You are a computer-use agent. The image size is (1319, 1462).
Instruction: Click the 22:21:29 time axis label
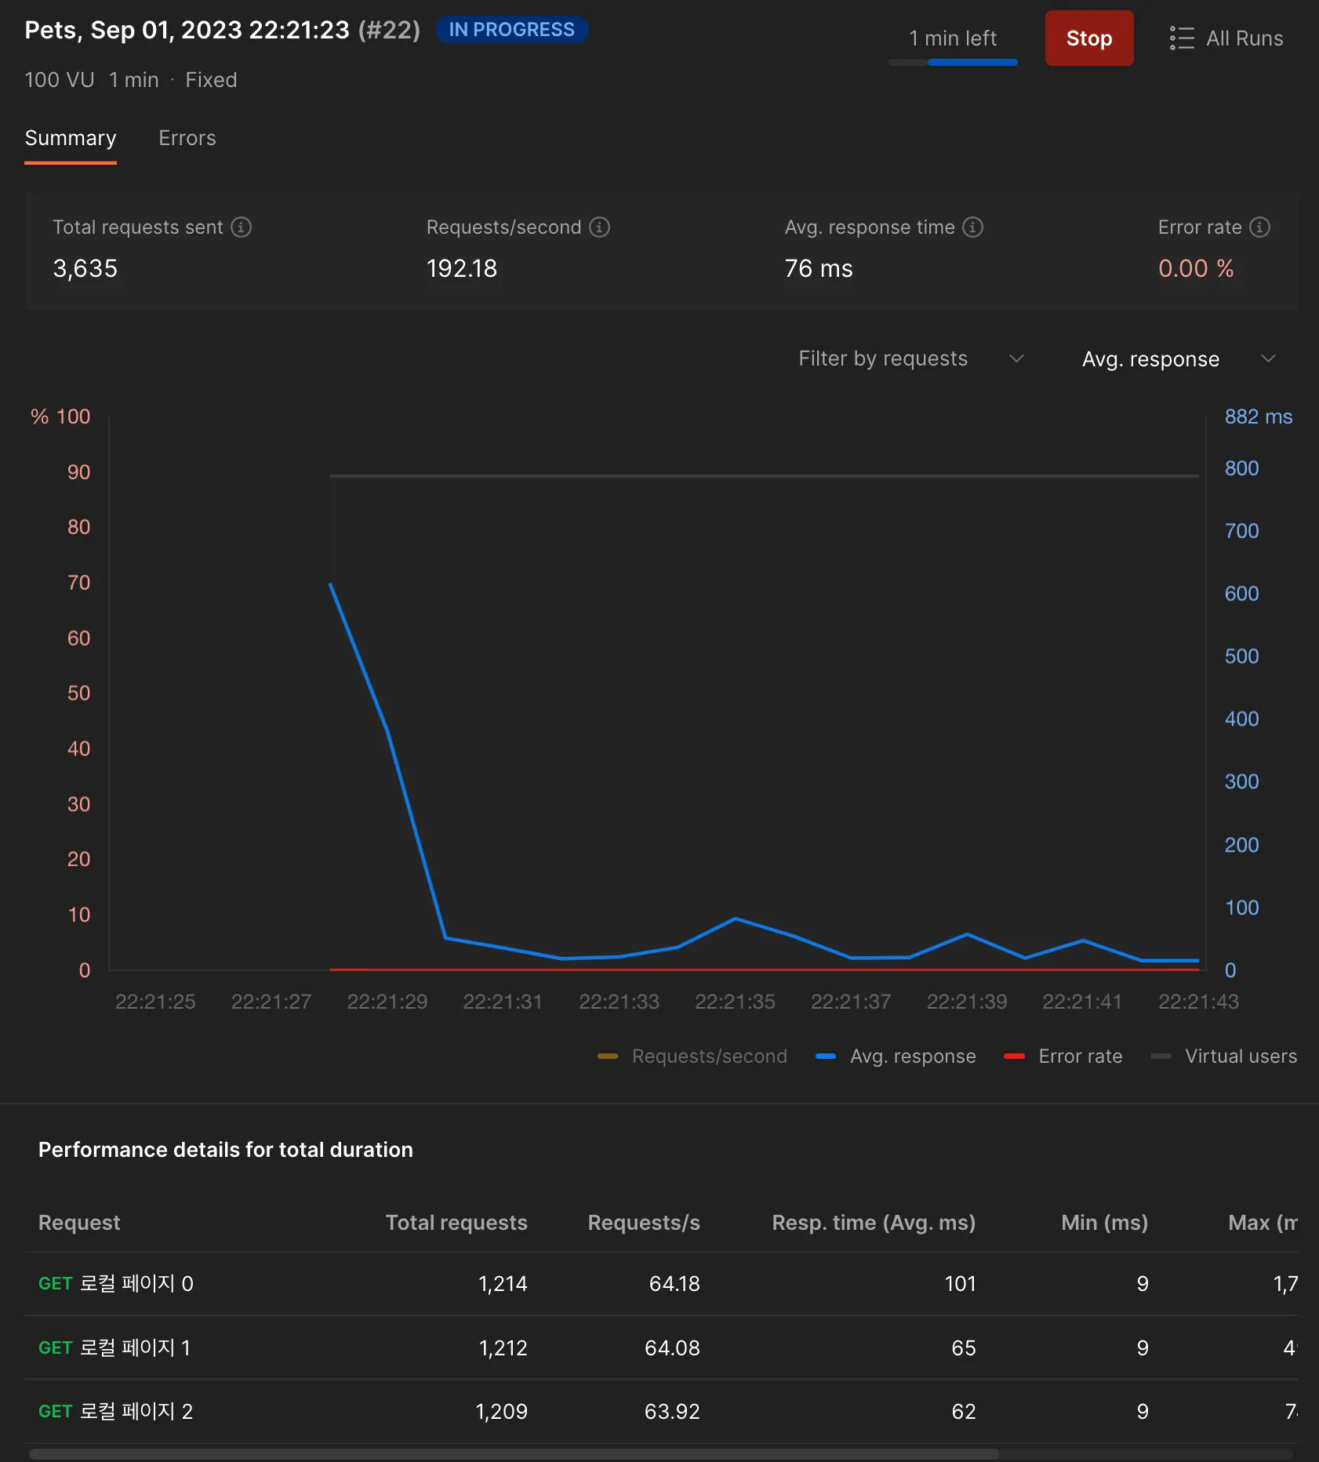[387, 1002]
